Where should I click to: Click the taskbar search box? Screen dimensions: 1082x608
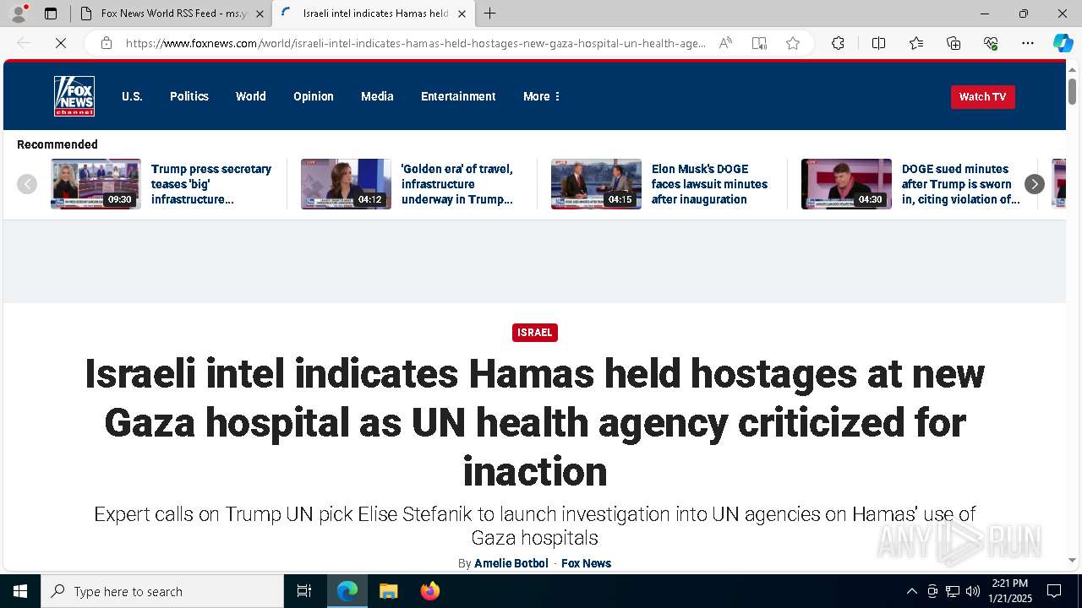162,591
